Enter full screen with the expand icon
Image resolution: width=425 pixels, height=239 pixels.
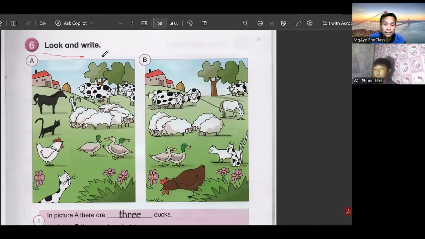tap(298, 23)
